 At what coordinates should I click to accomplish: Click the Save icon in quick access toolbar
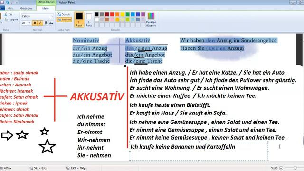(2, 2)
